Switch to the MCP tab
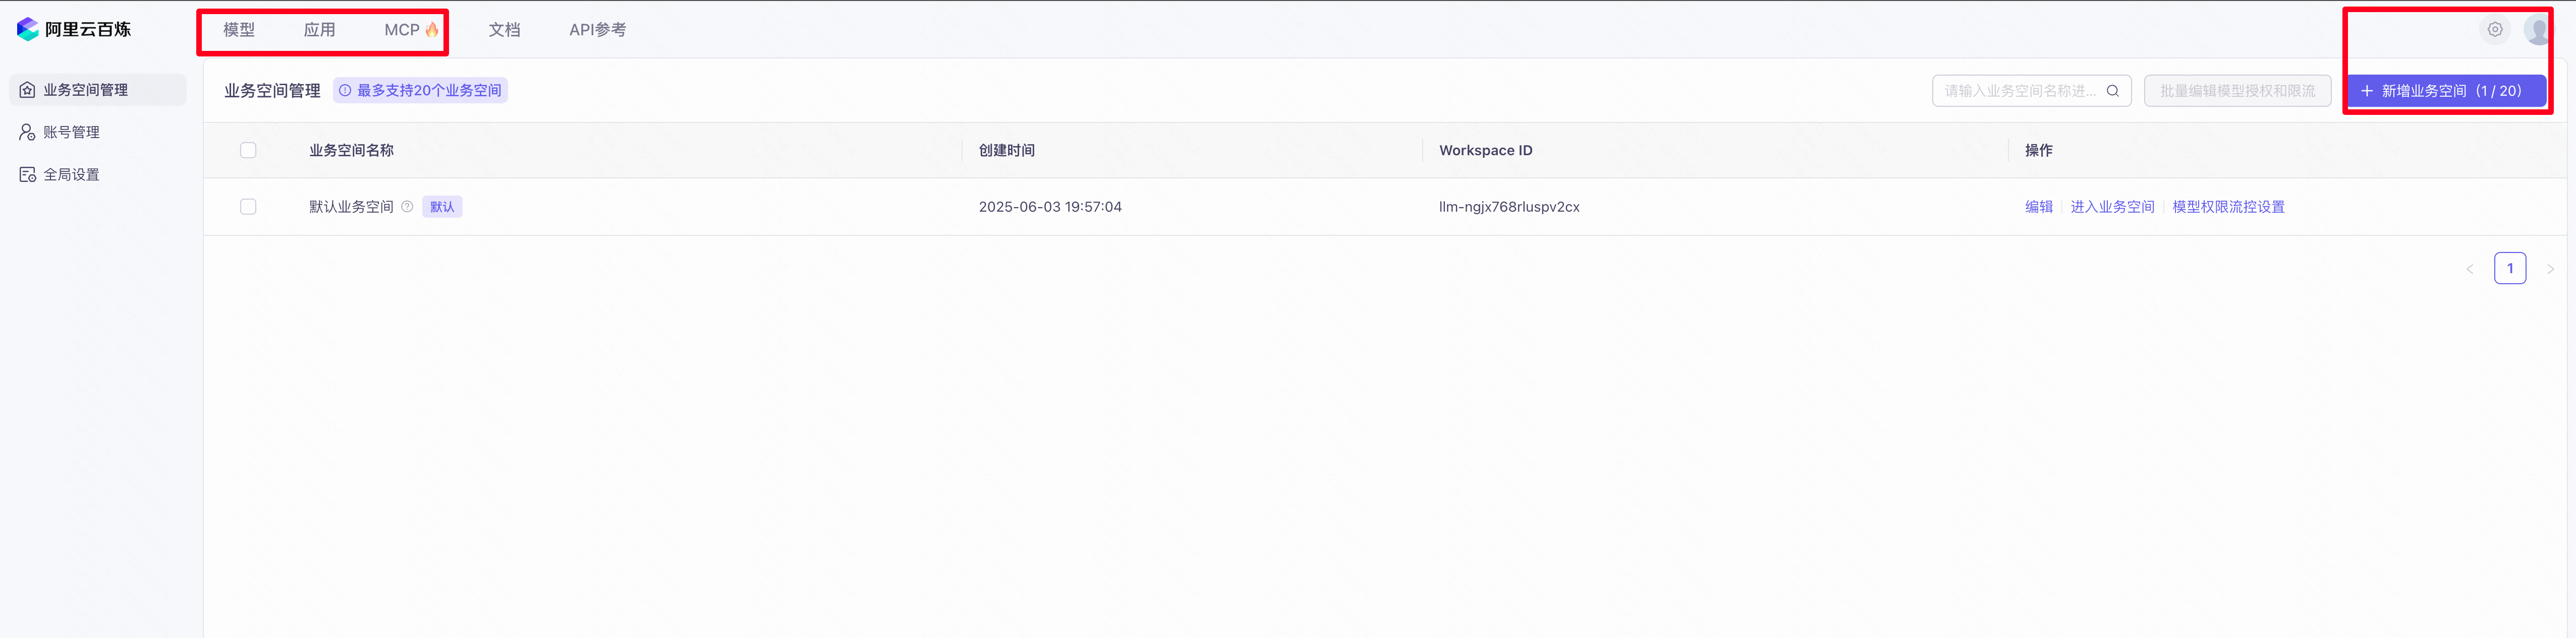Viewport: 2576px width, 638px height. [402, 30]
